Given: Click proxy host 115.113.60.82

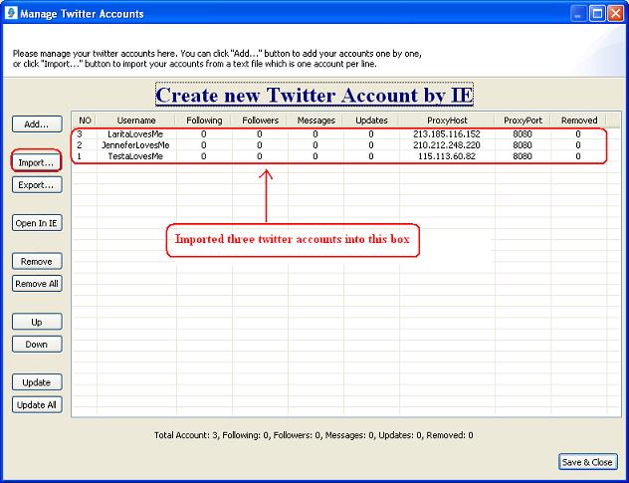Looking at the screenshot, I should click(x=447, y=156).
